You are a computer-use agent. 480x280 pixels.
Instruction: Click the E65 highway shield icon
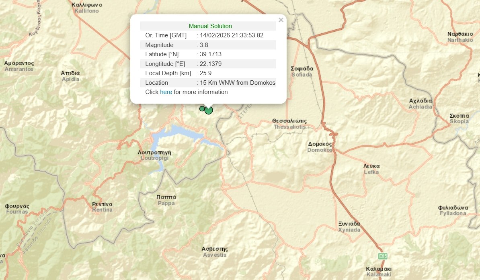[383, 256]
